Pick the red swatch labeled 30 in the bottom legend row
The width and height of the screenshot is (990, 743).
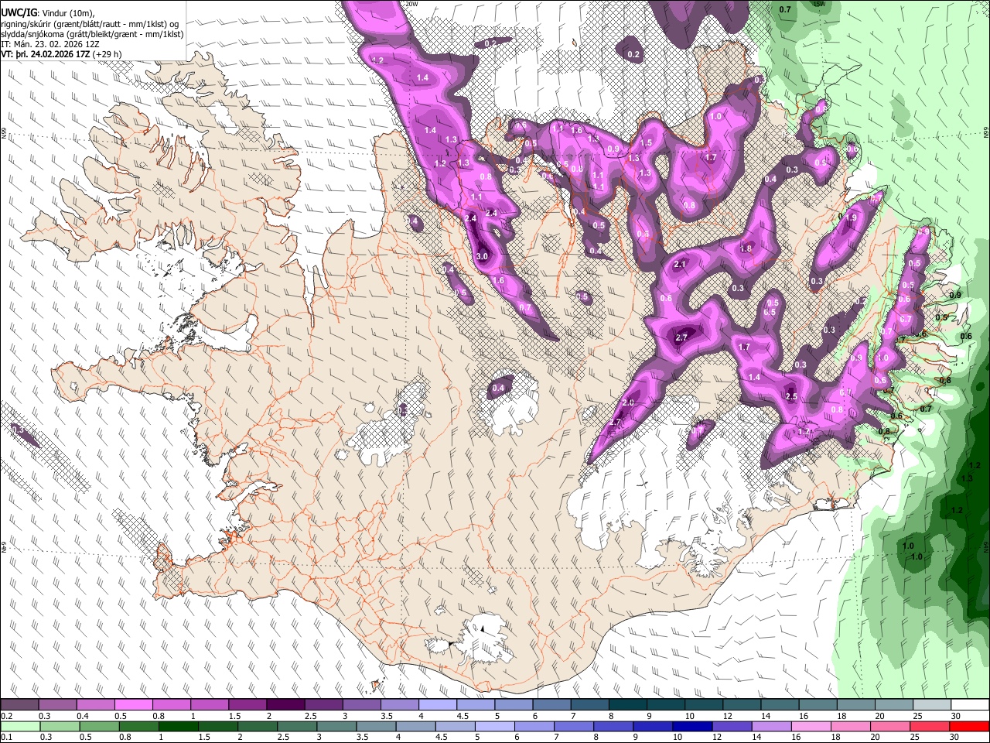pyautogui.click(x=969, y=727)
